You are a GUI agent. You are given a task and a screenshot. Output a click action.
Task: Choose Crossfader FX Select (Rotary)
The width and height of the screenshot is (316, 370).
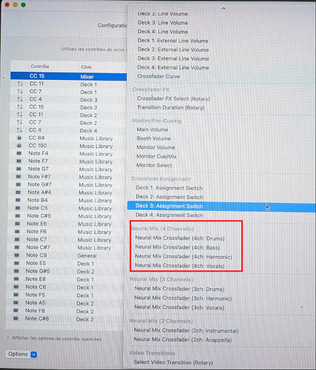click(x=173, y=98)
